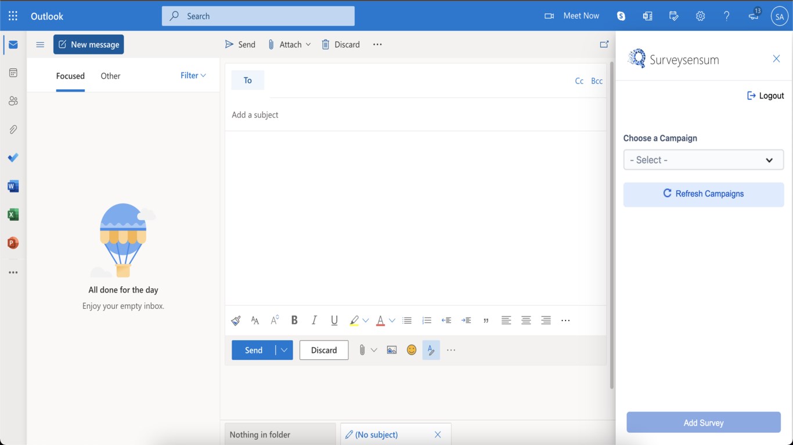Click Add a subject field
Image resolution: width=793 pixels, height=445 pixels.
(x=416, y=115)
